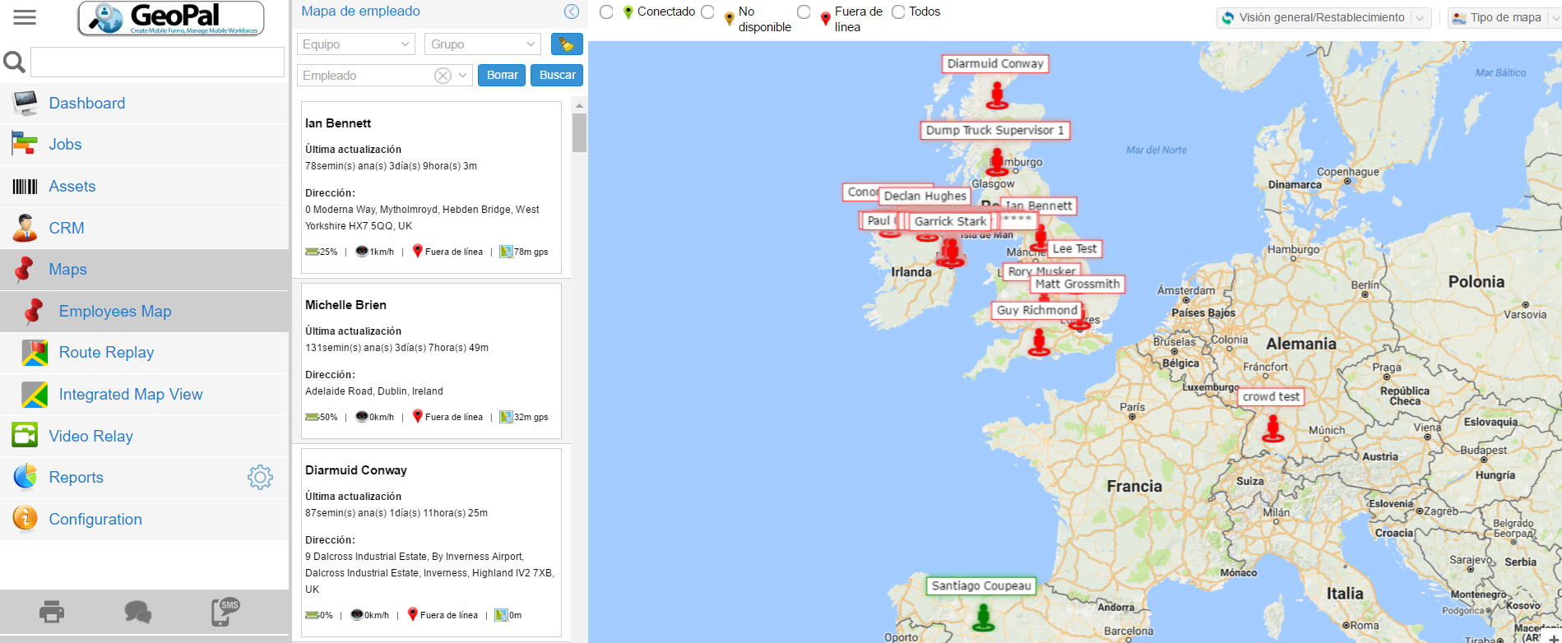Click the GeoPal logo
Image resolution: width=1562 pixels, height=643 pixels.
[x=171, y=18]
